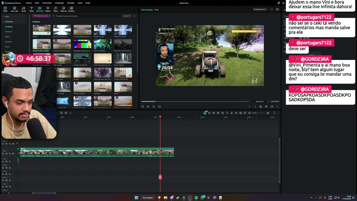Click the taskbar Pesquisar search box

coord(148,198)
